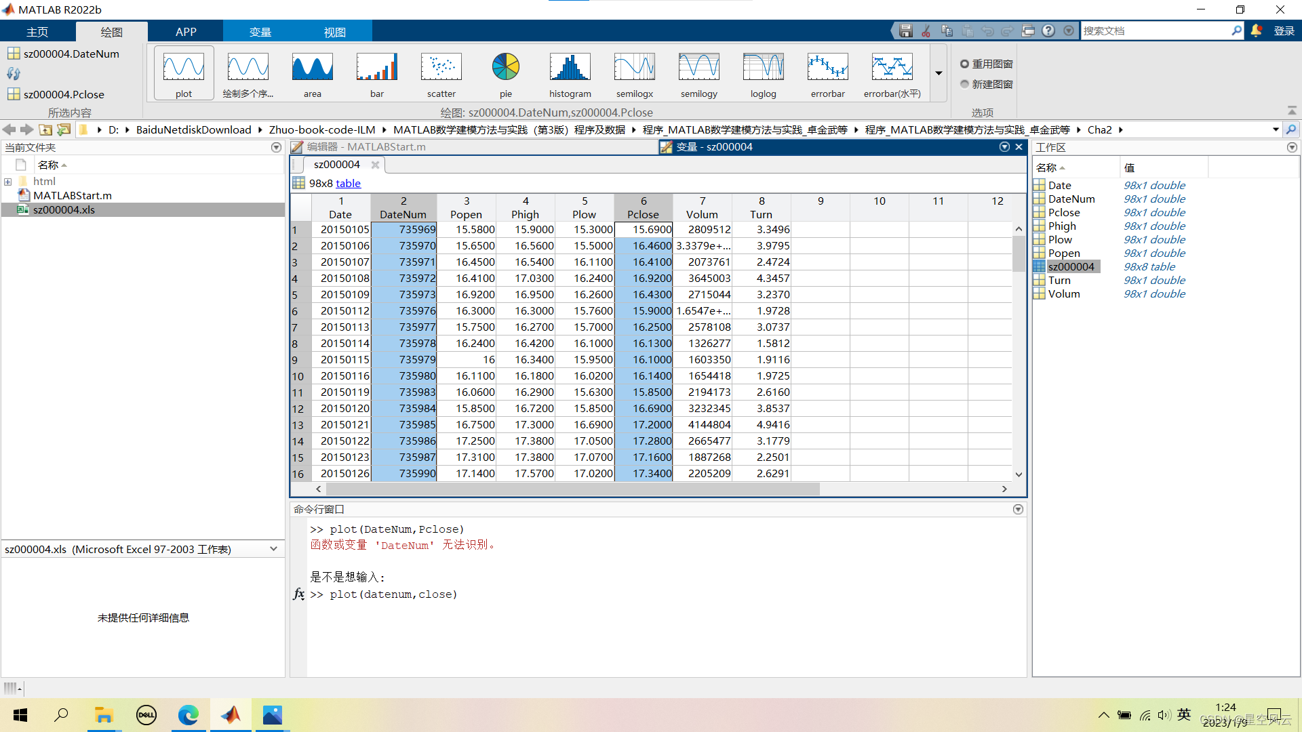Select the pie chart plot icon
This screenshot has width=1302, height=732.
point(505,73)
